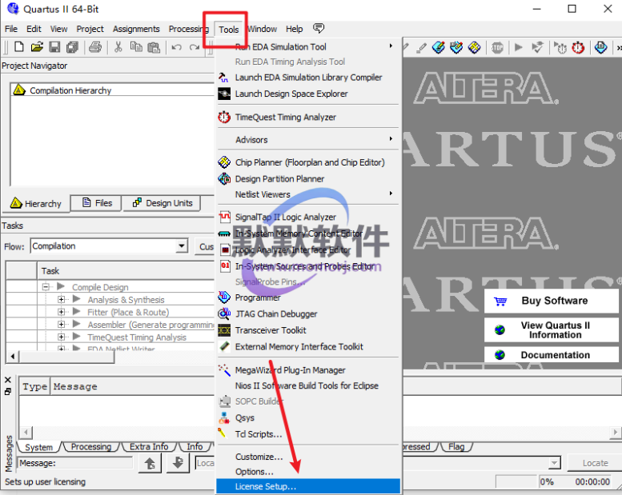Expand the Run EDA Simulation Tool submenu
622x495 pixels.
[308, 46]
